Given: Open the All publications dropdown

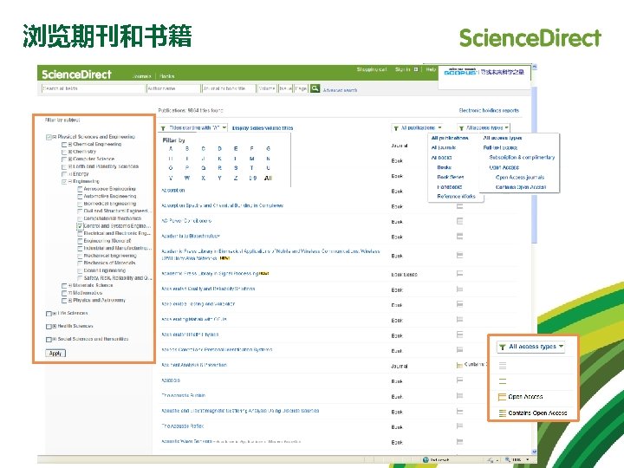Looking at the screenshot, I should pos(418,128).
